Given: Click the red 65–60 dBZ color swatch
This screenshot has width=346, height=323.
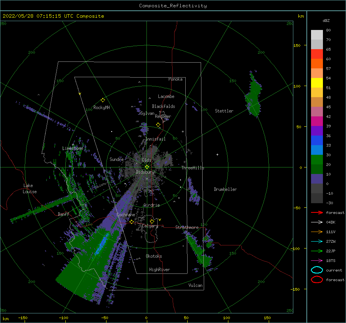Looking at the screenshot, I should click(x=317, y=54).
